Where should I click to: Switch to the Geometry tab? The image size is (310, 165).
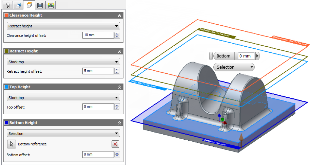[x=18, y=5]
